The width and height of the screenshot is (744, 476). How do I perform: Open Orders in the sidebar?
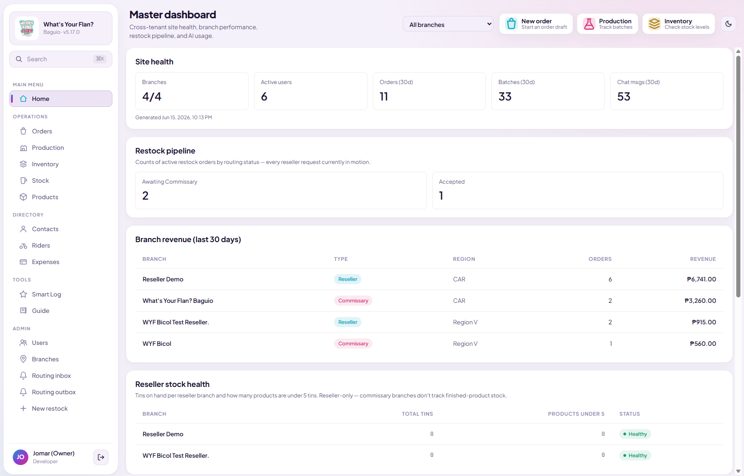point(61,131)
